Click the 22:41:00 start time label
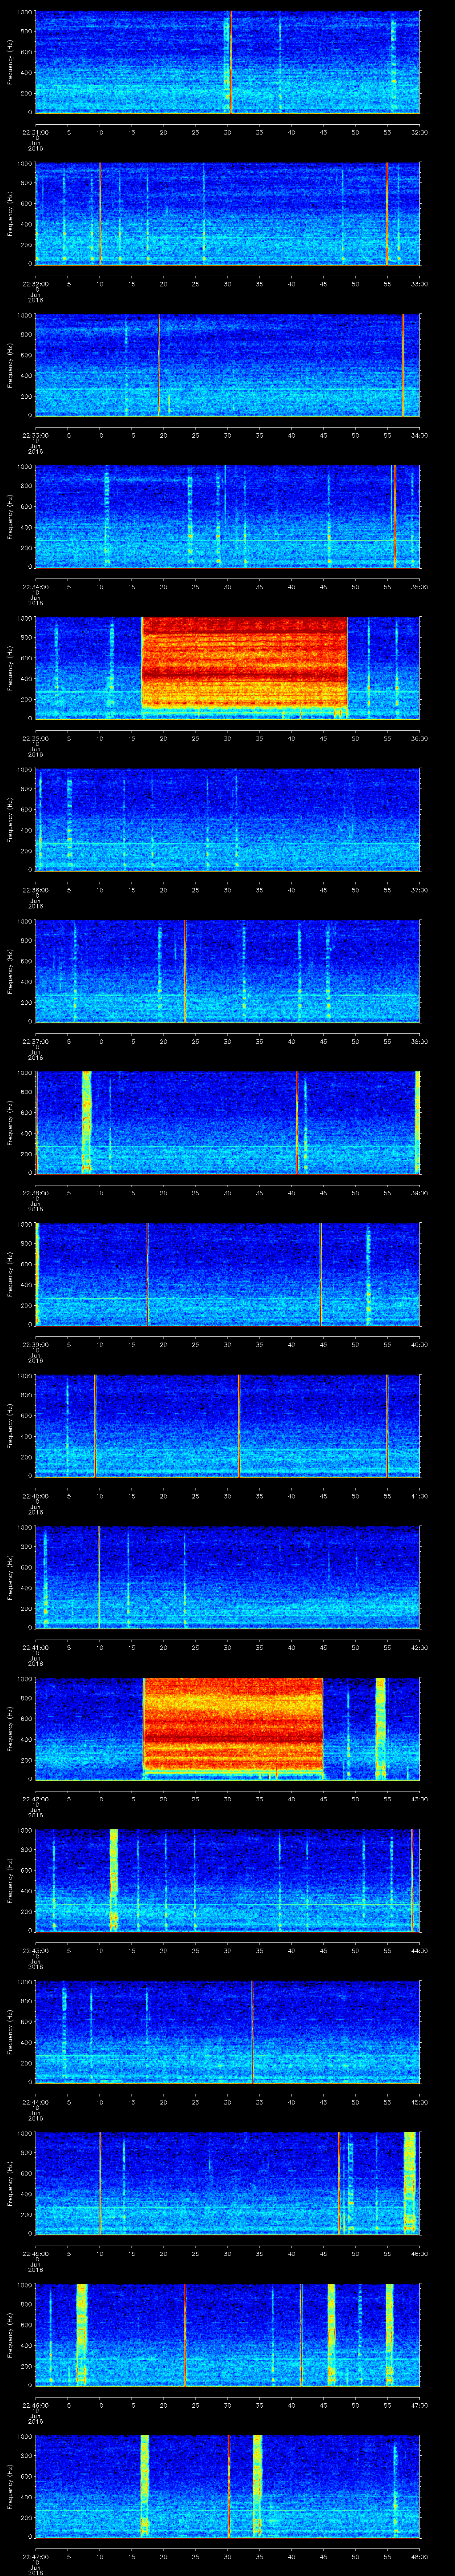455x2576 pixels. pos(36,1647)
